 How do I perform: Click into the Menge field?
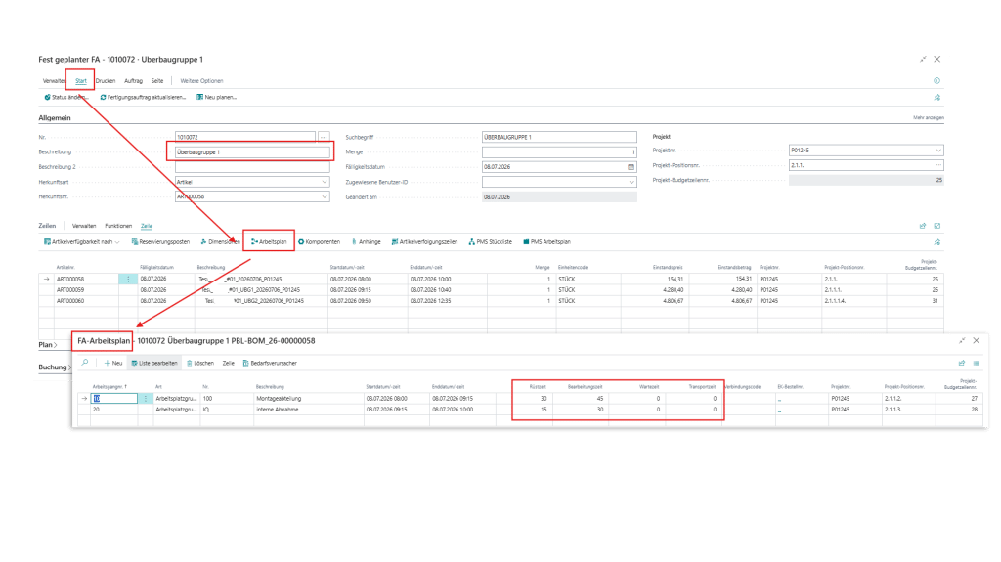(559, 152)
